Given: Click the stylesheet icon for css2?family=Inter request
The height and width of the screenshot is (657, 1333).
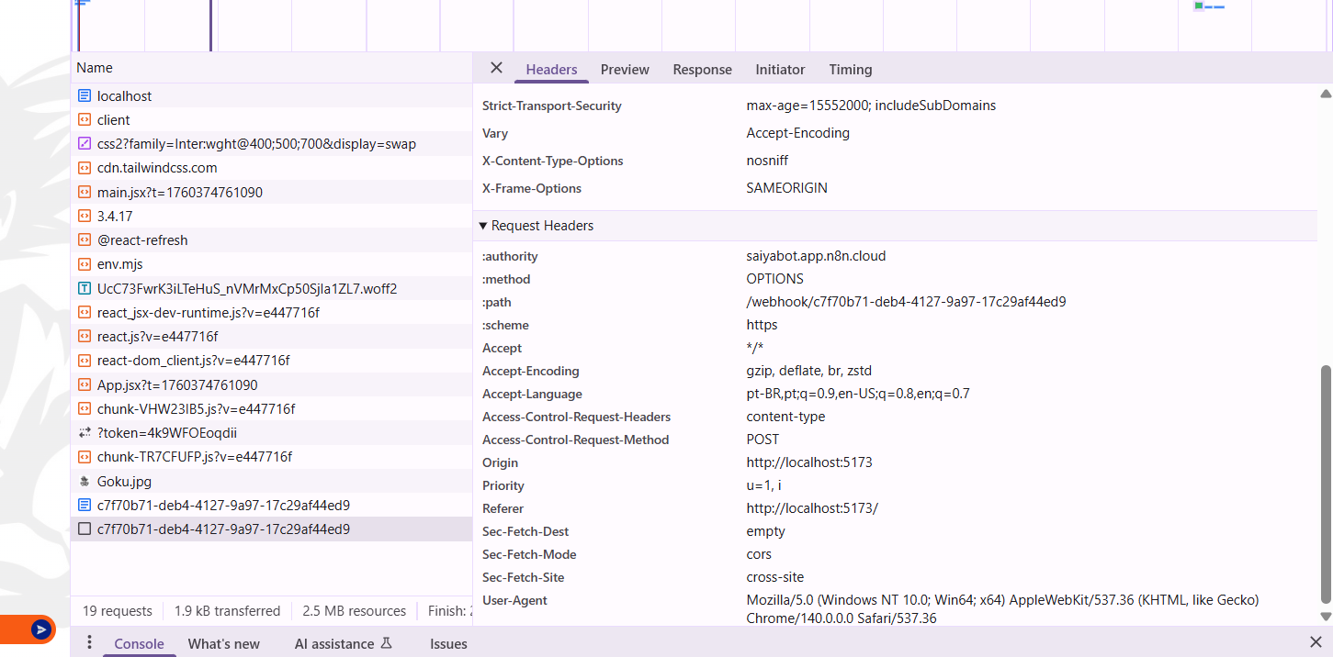Looking at the screenshot, I should (85, 144).
